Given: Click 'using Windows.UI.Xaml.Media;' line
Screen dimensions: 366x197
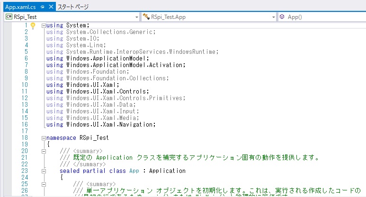Looking at the screenshot, I should click(x=93, y=118).
